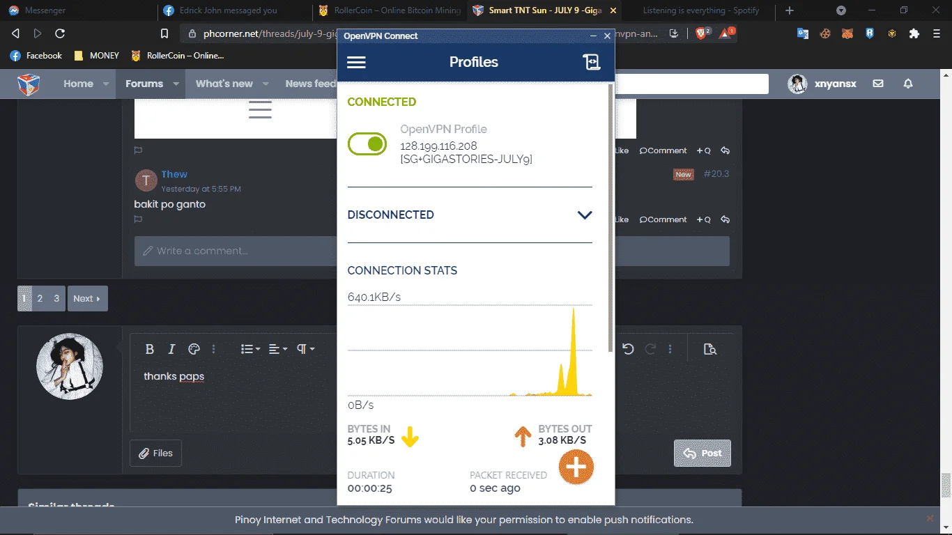Open the OpenVPN Connect hamburger menu

pyautogui.click(x=356, y=63)
